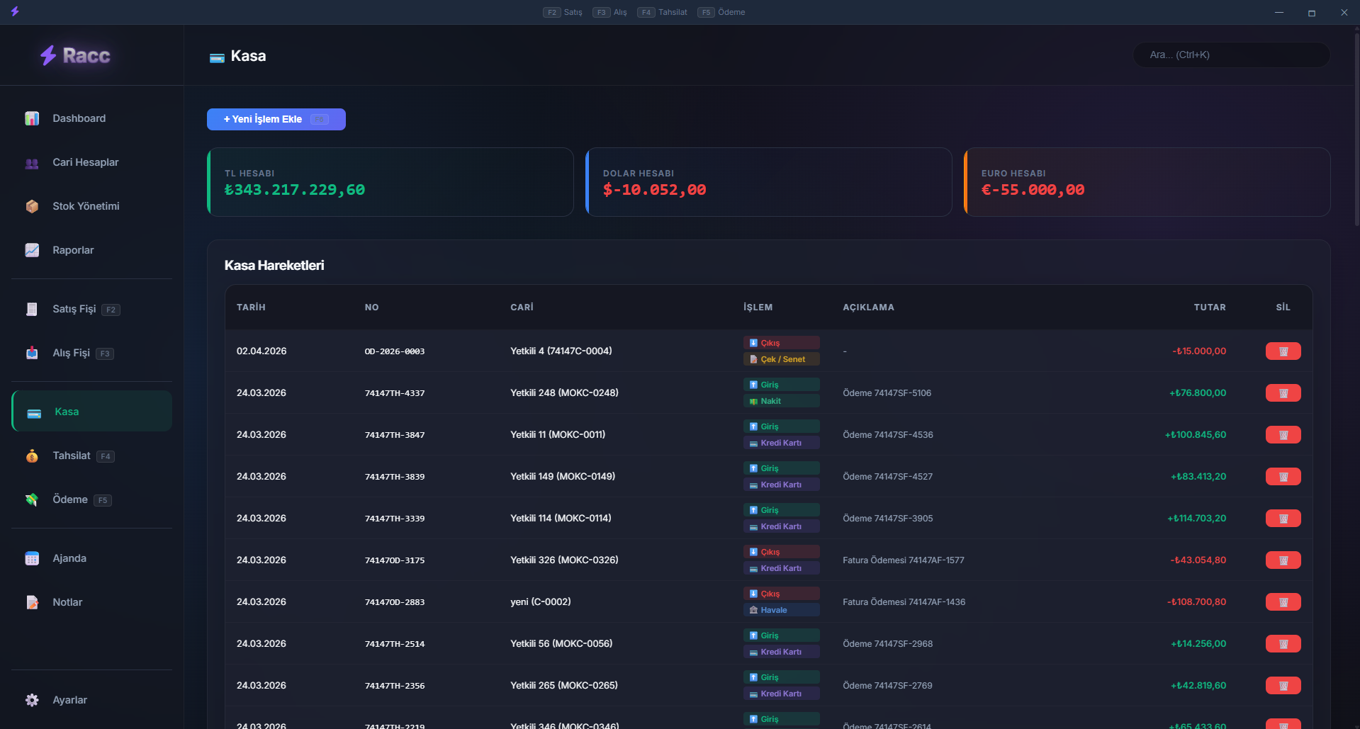Screen dimensions: 1360x729
Task: Click the Tutar column header
Action: pyautogui.click(x=1209, y=307)
